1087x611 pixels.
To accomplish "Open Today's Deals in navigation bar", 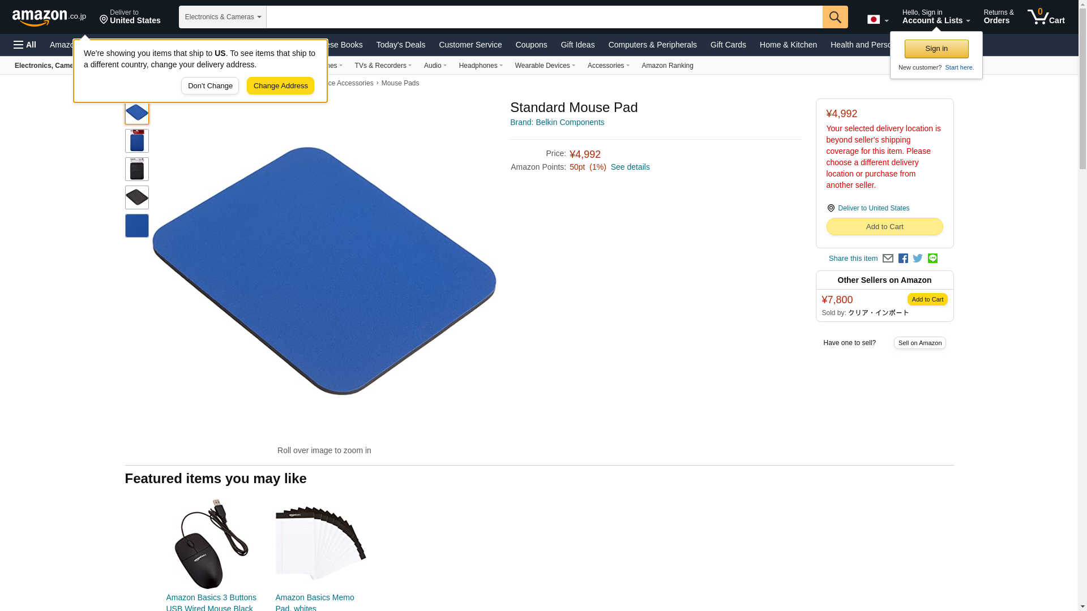I will tap(401, 45).
